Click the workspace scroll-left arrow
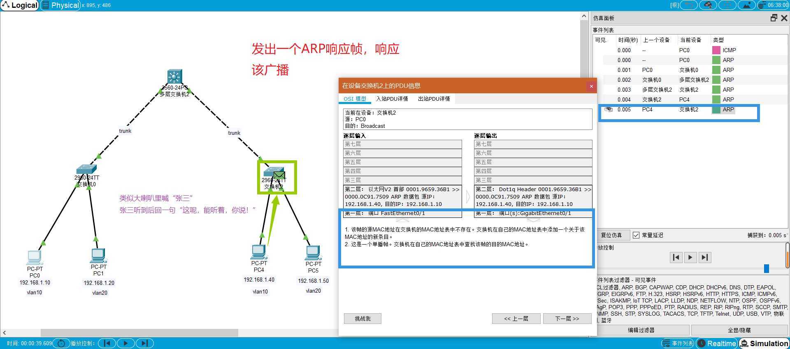Image resolution: width=790 pixels, height=349 pixels. pos(5,333)
